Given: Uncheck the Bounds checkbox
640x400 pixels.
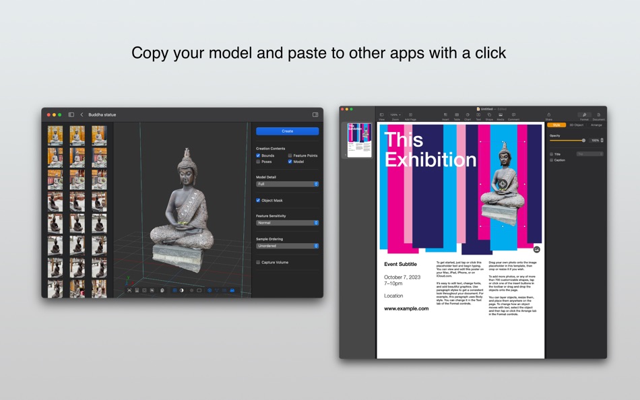Looking at the screenshot, I should coord(258,156).
